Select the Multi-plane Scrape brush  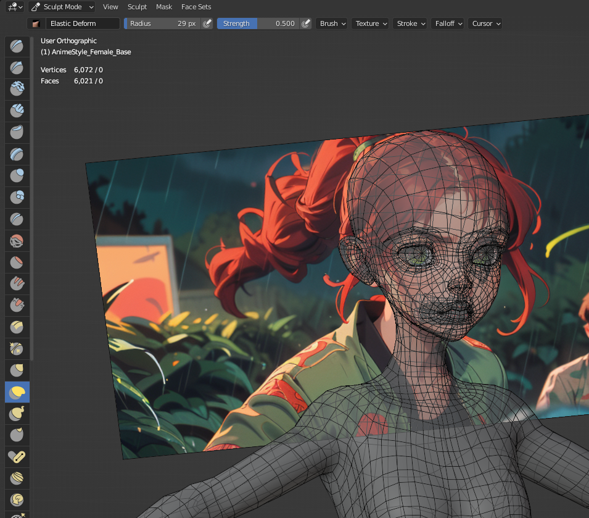click(x=17, y=327)
